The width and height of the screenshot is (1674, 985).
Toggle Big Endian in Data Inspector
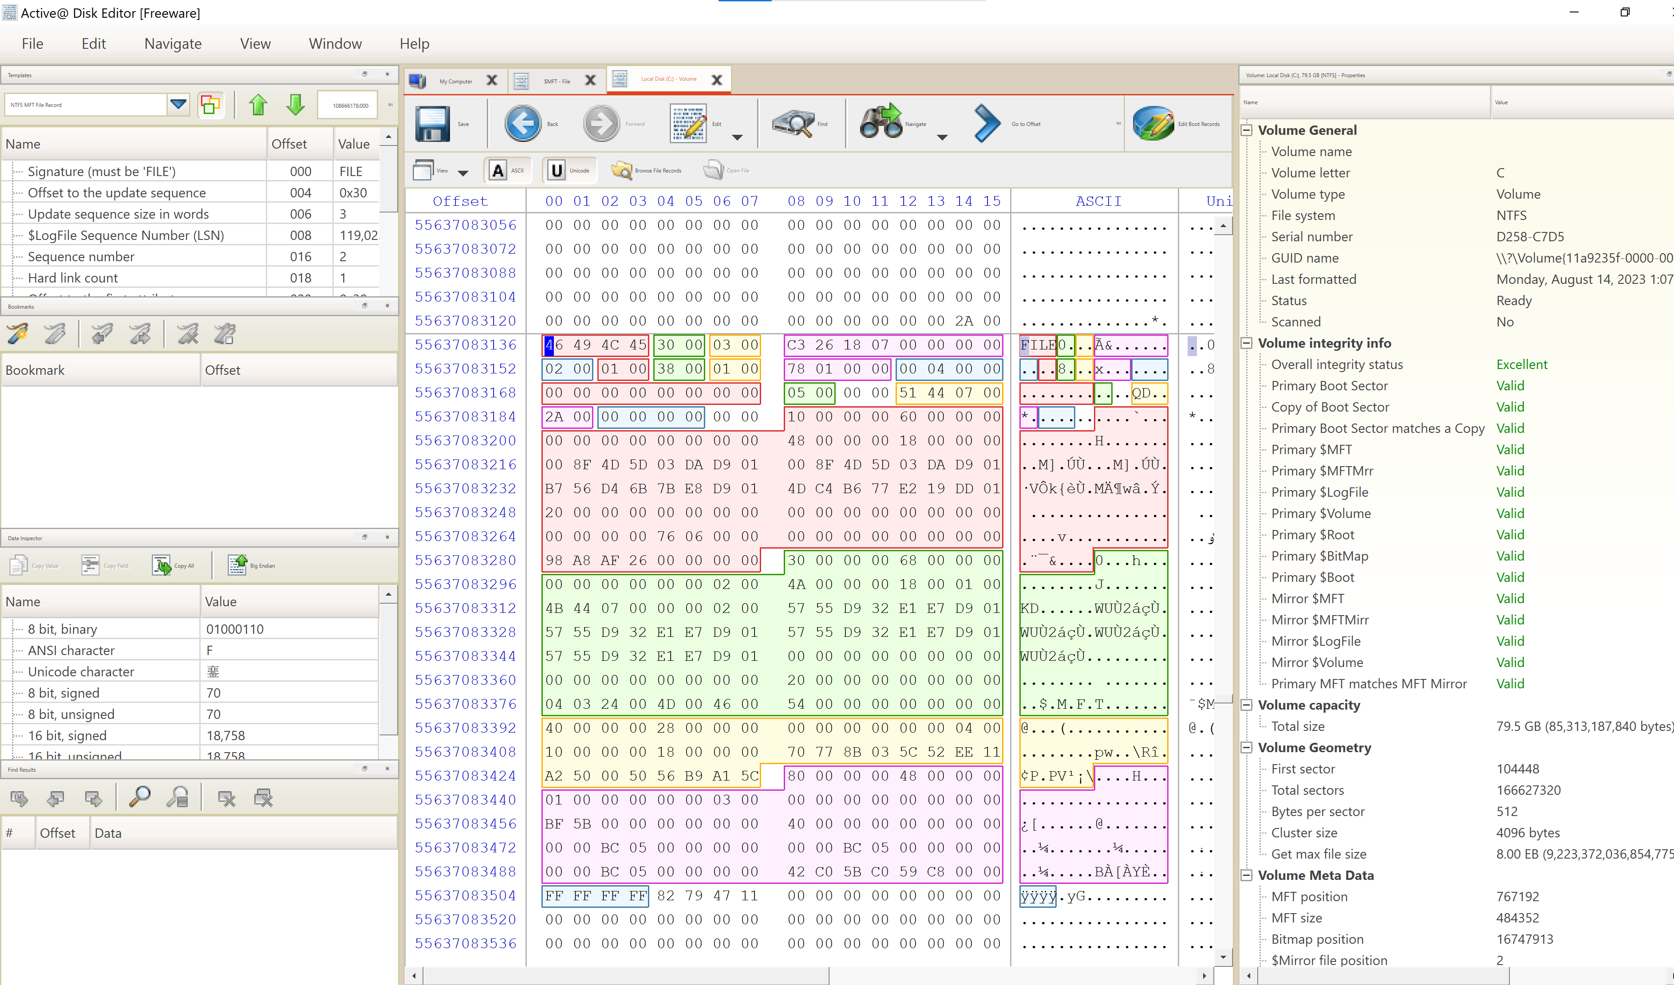pos(251,565)
